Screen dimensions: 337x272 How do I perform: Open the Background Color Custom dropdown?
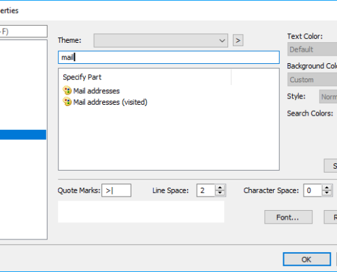pyautogui.click(x=312, y=80)
